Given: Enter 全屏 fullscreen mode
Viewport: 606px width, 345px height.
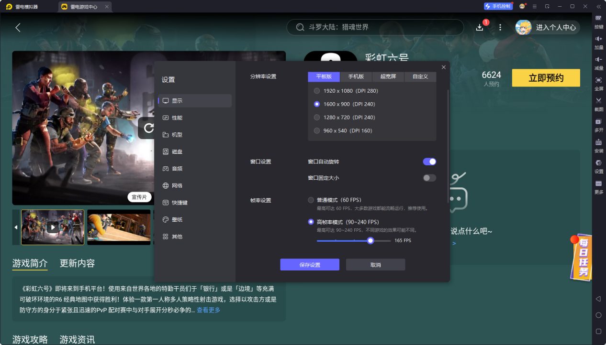Looking at the screenshot, I should pyautogui.click(x=598, y=83).
